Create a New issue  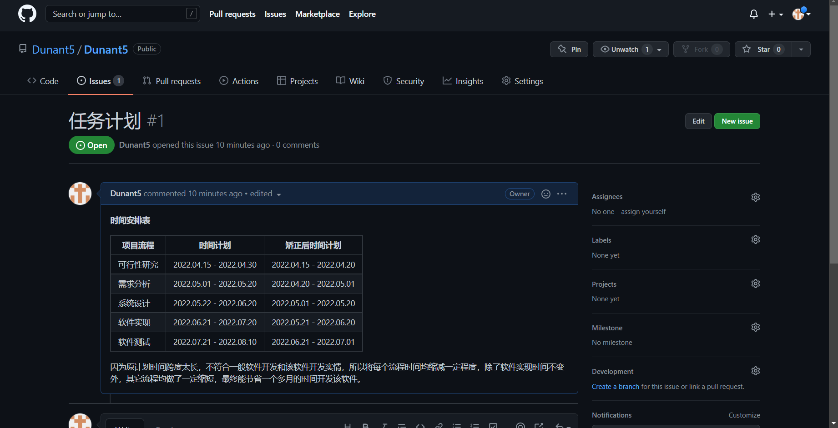(x=737, y=121)
